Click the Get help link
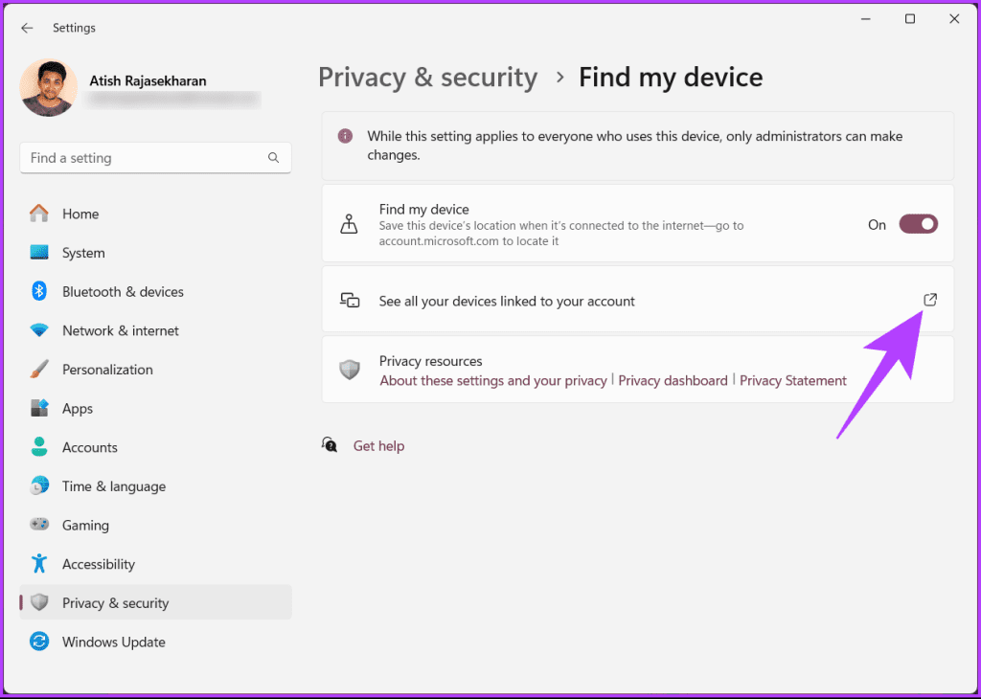 click(378, 445)
